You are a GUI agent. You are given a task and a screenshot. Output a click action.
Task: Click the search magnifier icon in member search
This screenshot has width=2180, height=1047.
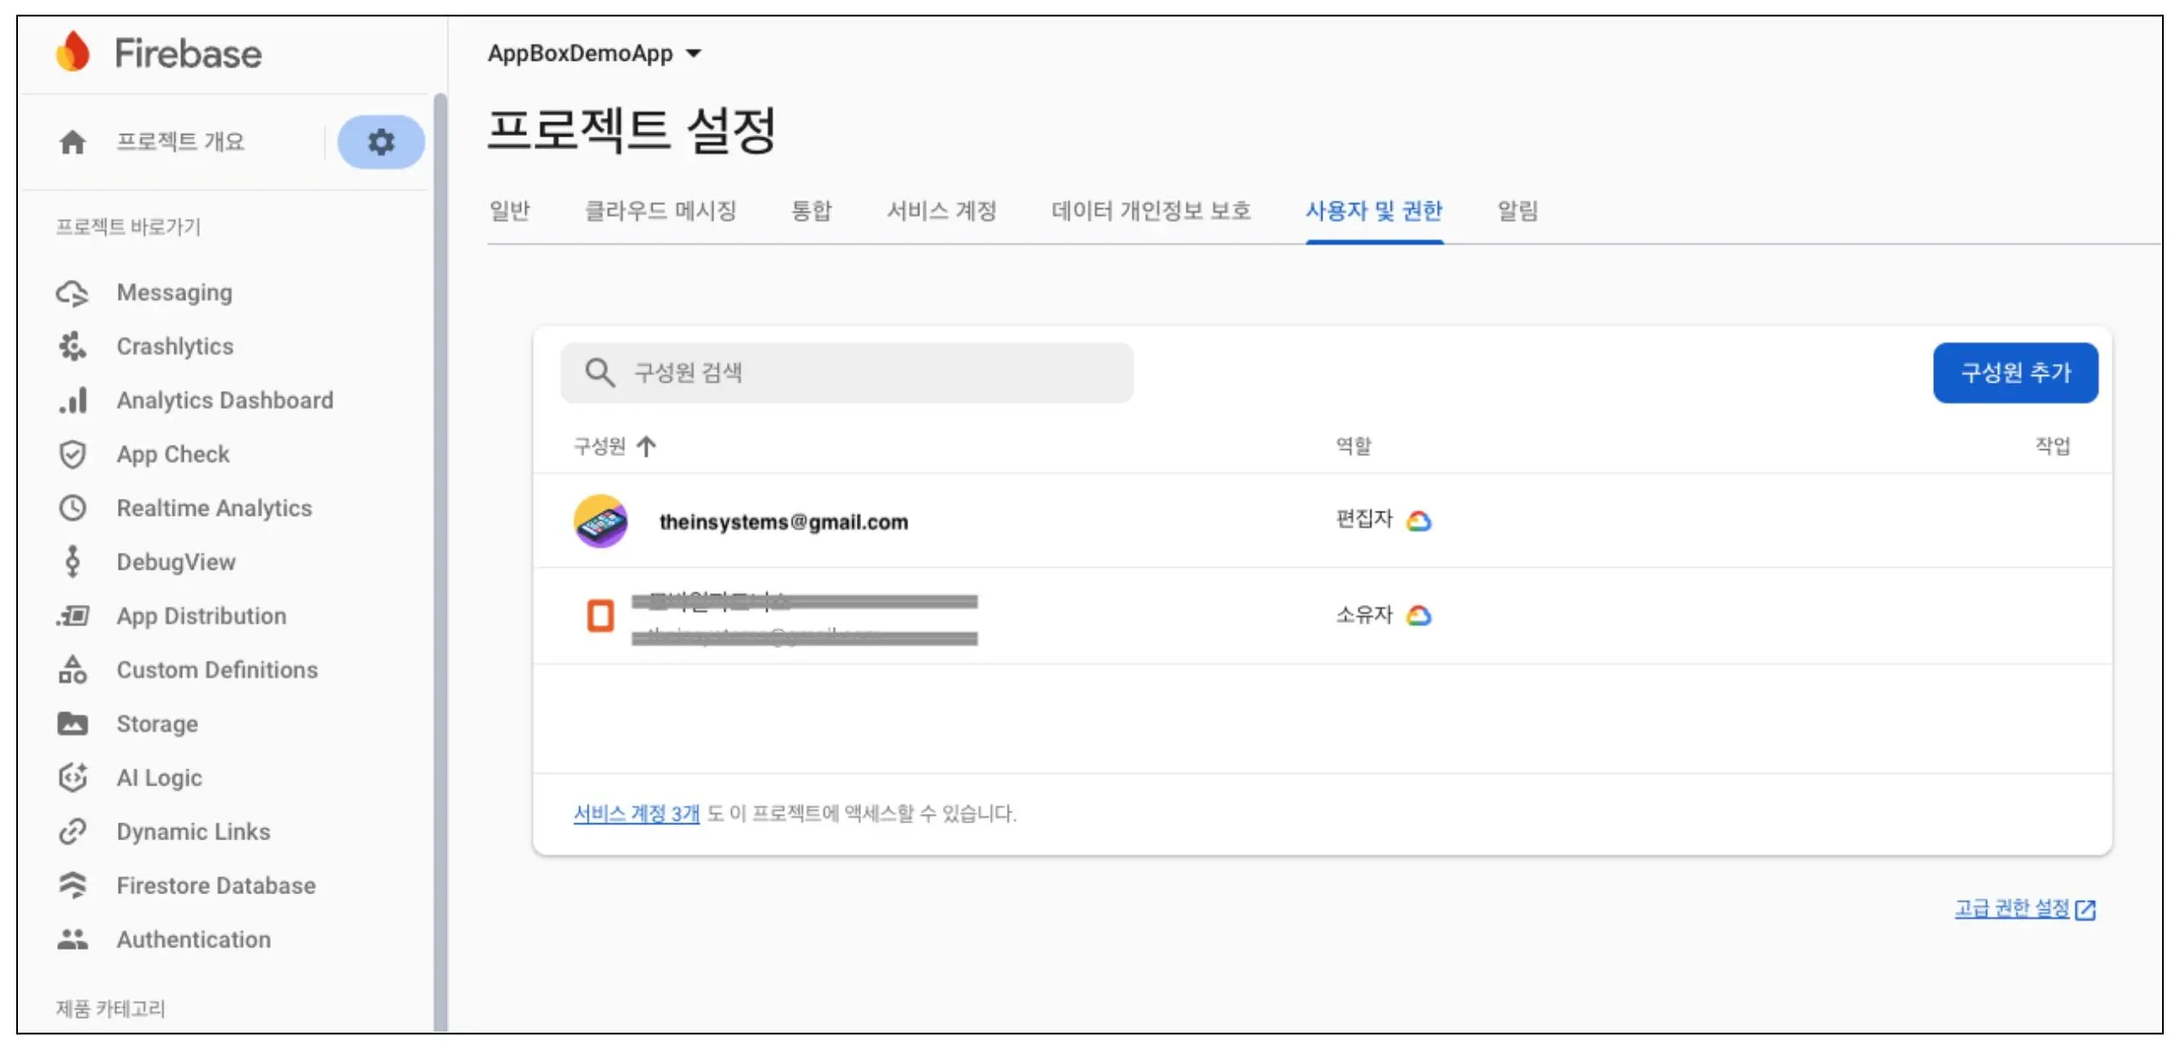(x=600, y=373)
